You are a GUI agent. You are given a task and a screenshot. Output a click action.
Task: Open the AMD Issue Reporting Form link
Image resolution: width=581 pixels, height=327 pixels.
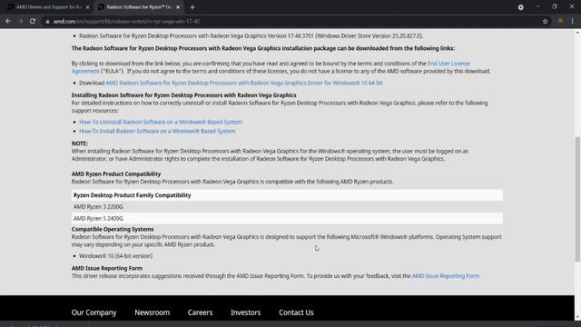(x=446, y=276)
